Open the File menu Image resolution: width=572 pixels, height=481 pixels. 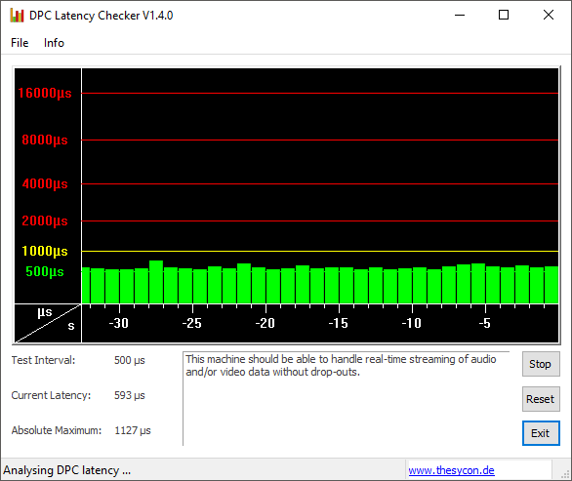pos(20,43)
